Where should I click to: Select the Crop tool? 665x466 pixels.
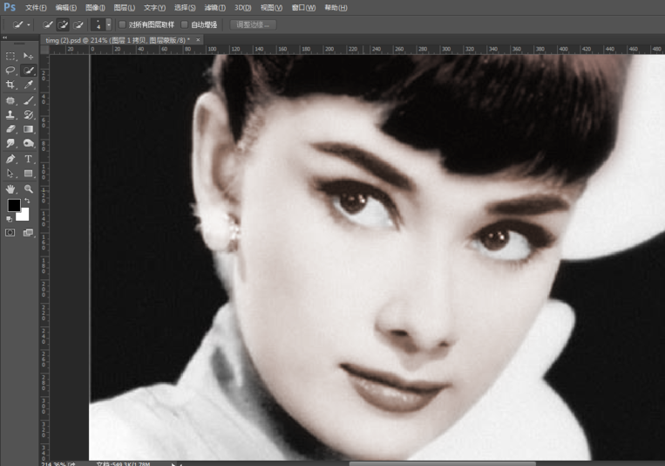pos(10,85)
